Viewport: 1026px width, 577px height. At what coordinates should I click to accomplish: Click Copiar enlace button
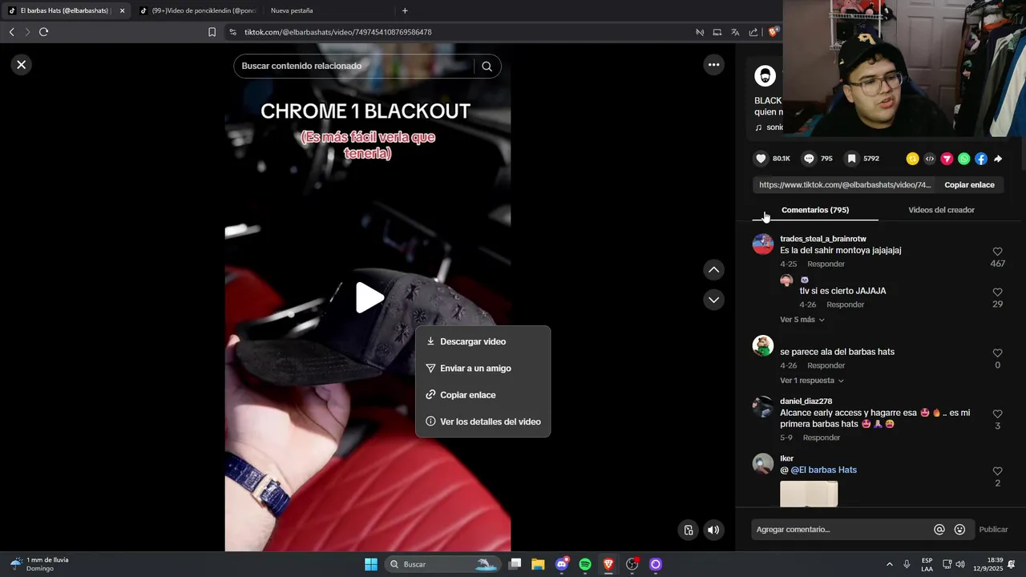pos(969,185)
